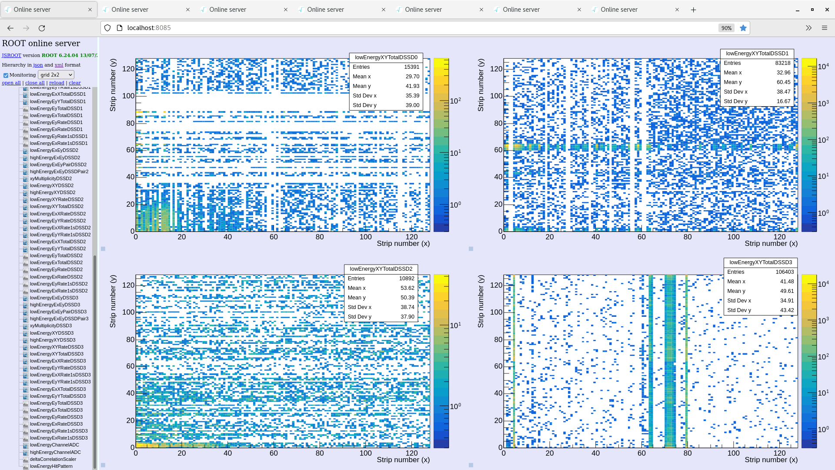Click the 'close all' link

coord(35,83)
